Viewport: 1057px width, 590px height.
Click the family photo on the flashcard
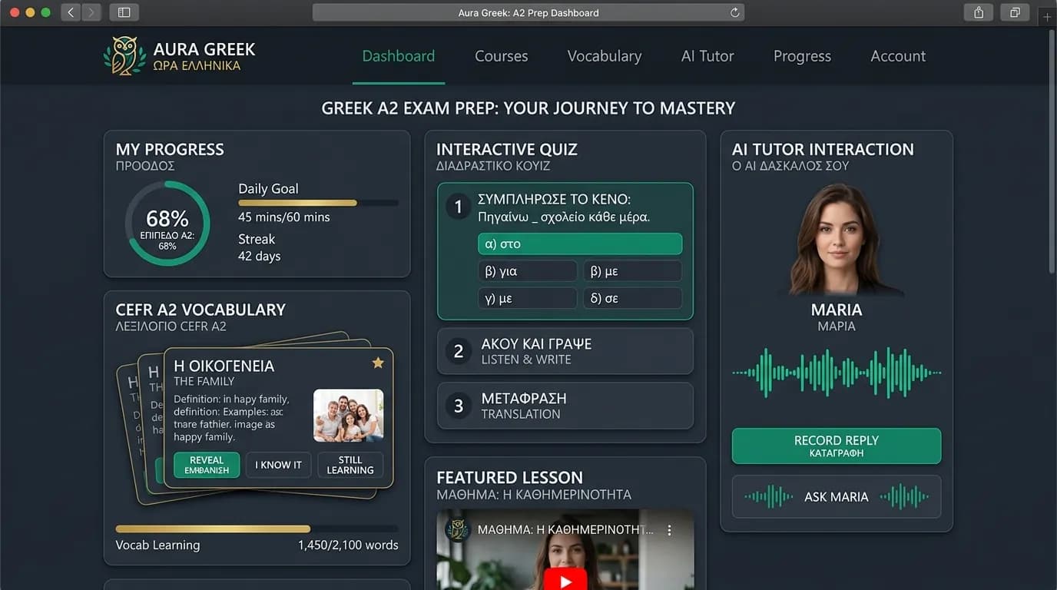click(x=349, y=416)
